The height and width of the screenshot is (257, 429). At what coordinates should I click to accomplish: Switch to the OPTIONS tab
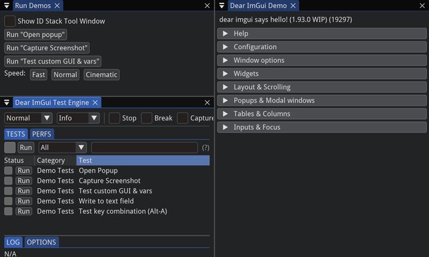[42, 242]
